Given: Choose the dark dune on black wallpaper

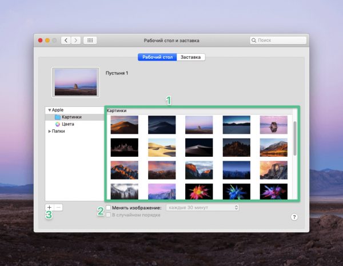Looking at the screenshot, I should [199, 148].
